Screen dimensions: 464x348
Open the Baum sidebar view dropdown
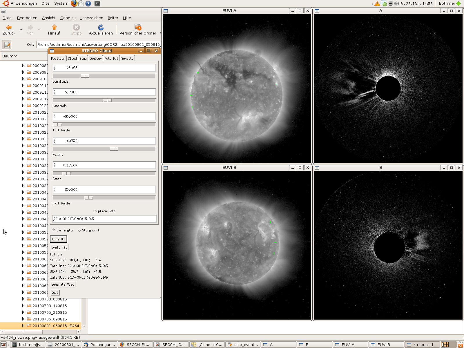click(10, 56)
